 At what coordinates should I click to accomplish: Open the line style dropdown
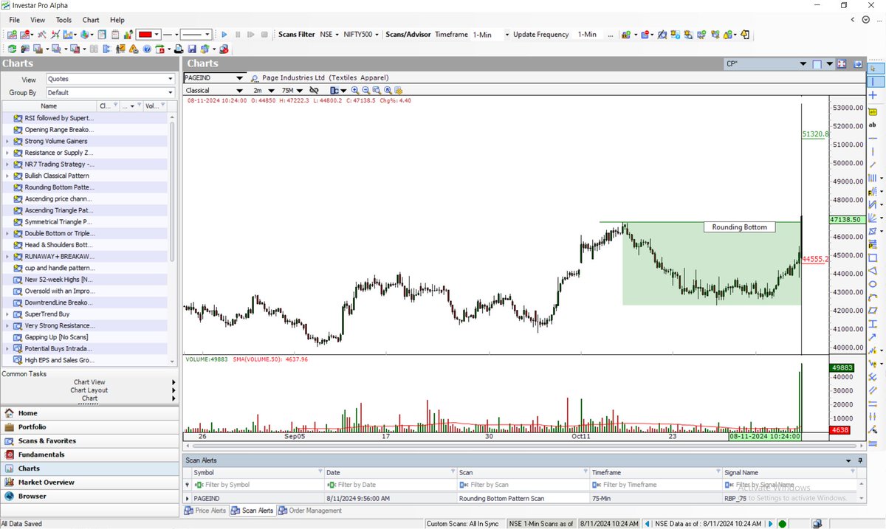click(x=171, y=35)
